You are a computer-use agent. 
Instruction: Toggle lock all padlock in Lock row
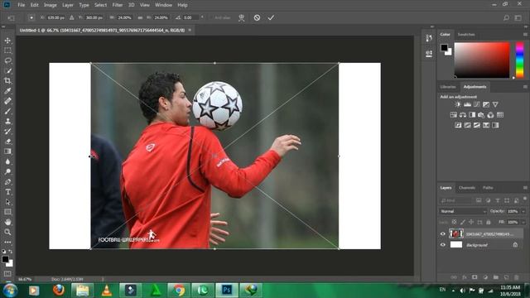[x=489, y=222]
